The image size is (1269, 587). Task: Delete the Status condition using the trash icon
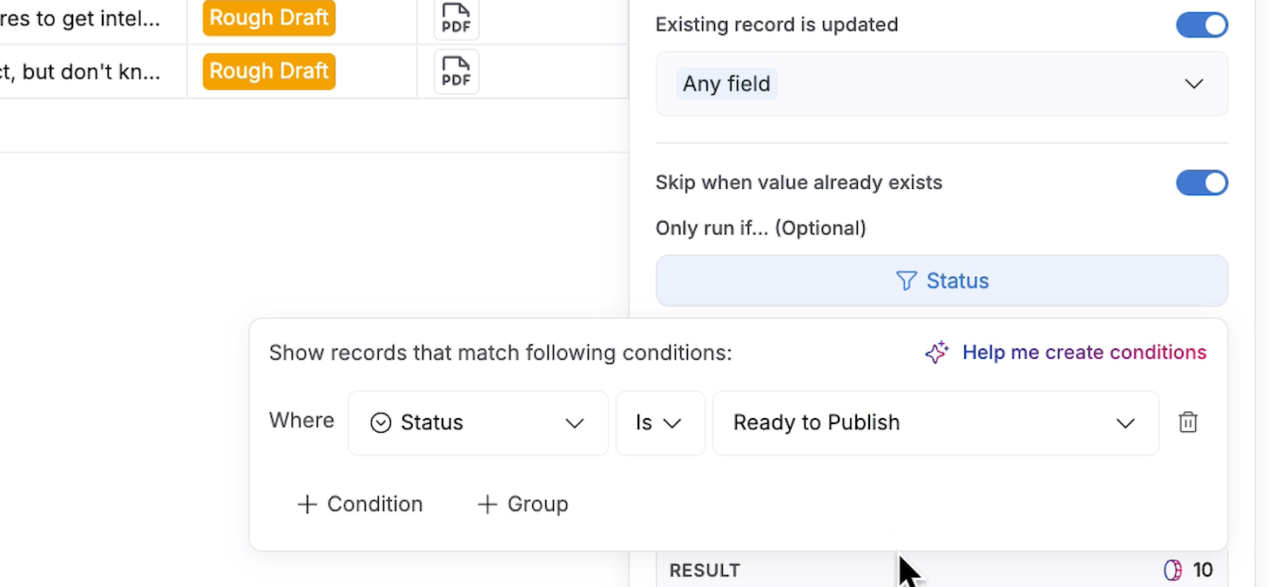tap(1188, 422)
